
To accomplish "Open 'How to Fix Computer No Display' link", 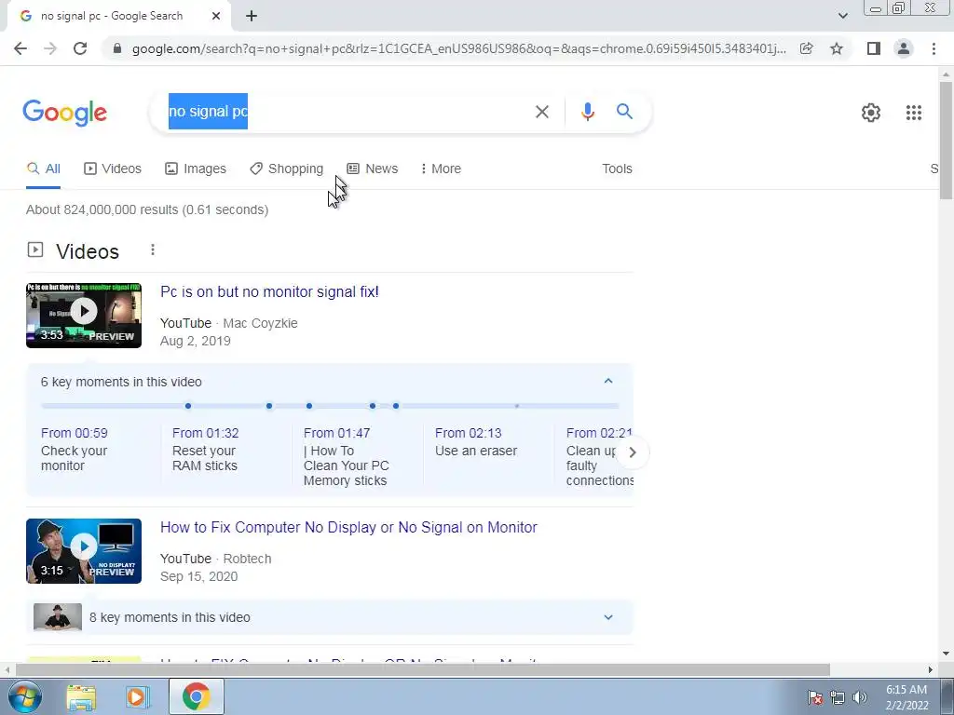I will [348, 527].
